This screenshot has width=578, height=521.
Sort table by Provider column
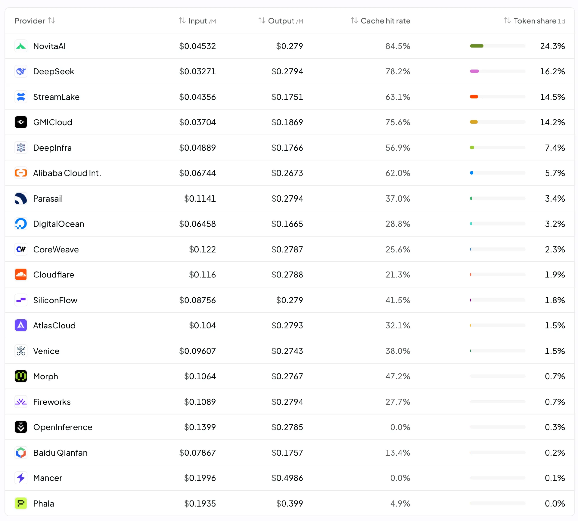35,21
